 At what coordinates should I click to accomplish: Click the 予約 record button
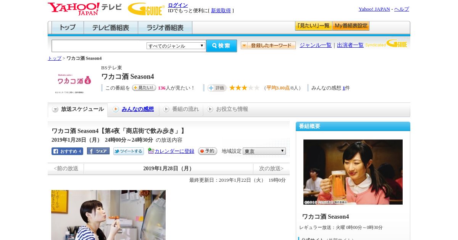tap(208, 151)
